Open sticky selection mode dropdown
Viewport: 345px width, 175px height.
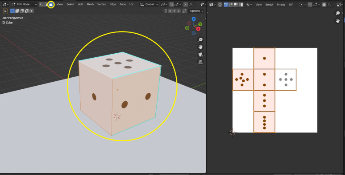click(249, 4)
